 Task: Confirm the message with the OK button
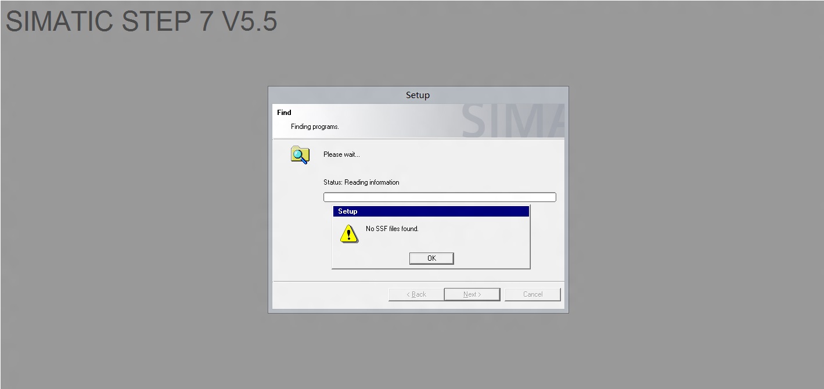pos(431,258)
